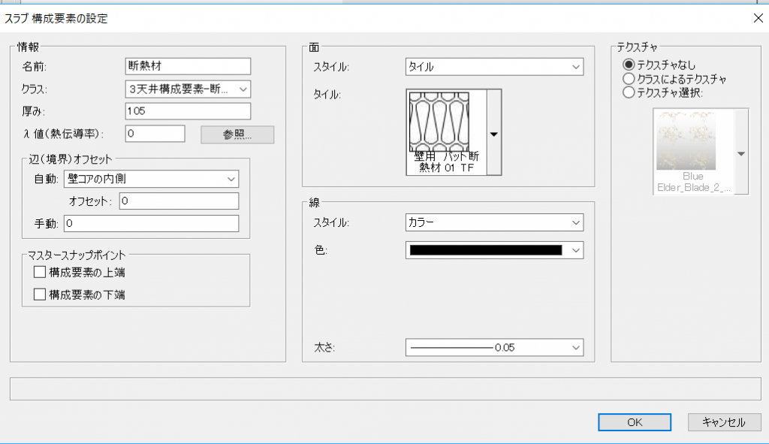This screenshot has width=769, height=444.
Task: Select the テクスチャなし radio option
Action: coord(629,65)
